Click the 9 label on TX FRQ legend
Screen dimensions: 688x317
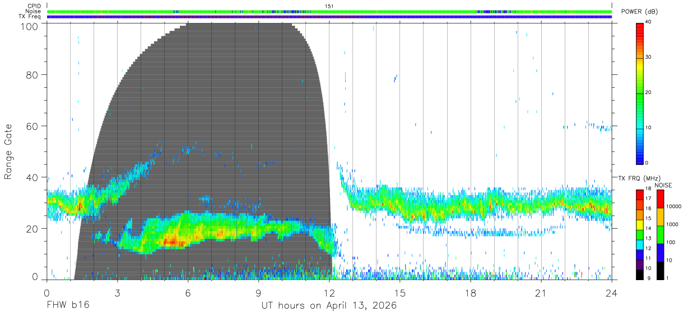point(649,278)
